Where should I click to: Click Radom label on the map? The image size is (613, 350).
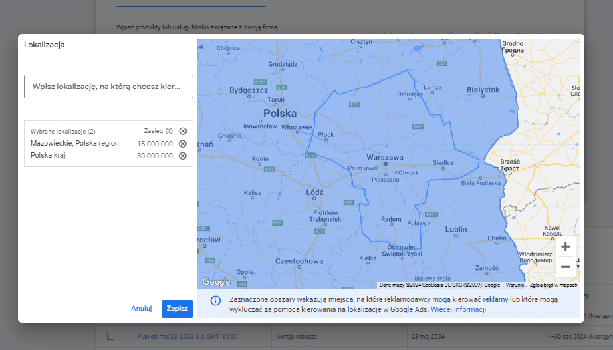point(391,220)
